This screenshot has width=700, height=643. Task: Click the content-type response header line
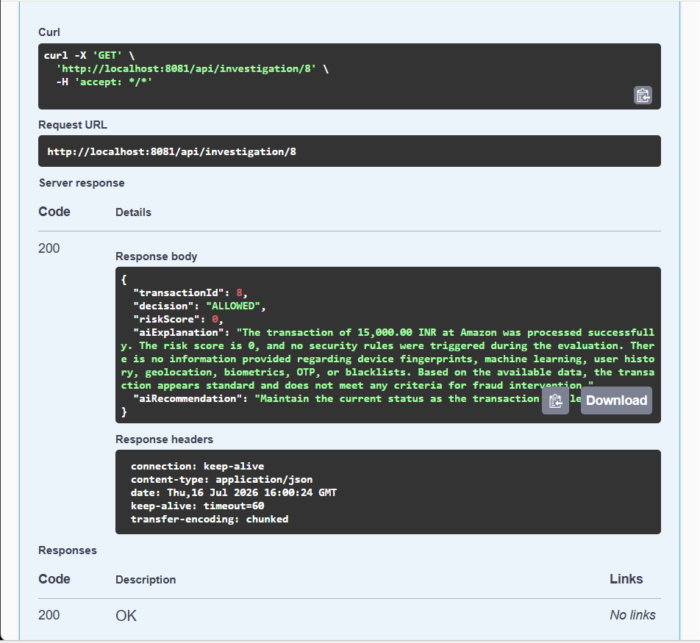pyautogui.click(x=221, y=480)
